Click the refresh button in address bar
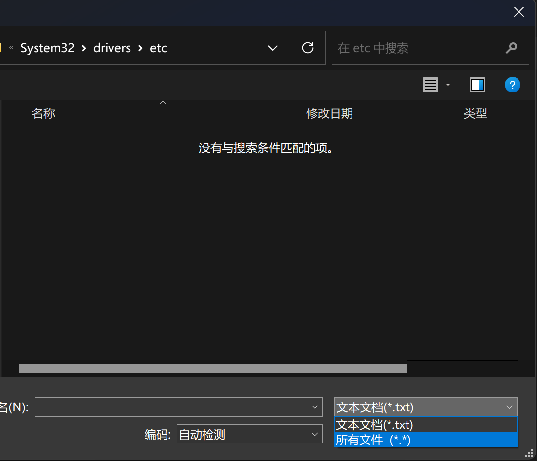Image resolution: width=537 pixels, height=461 pixels. pos(308,48)
